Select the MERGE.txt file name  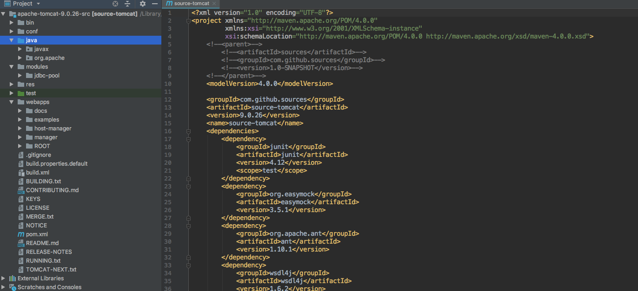(x=40, y=217)
